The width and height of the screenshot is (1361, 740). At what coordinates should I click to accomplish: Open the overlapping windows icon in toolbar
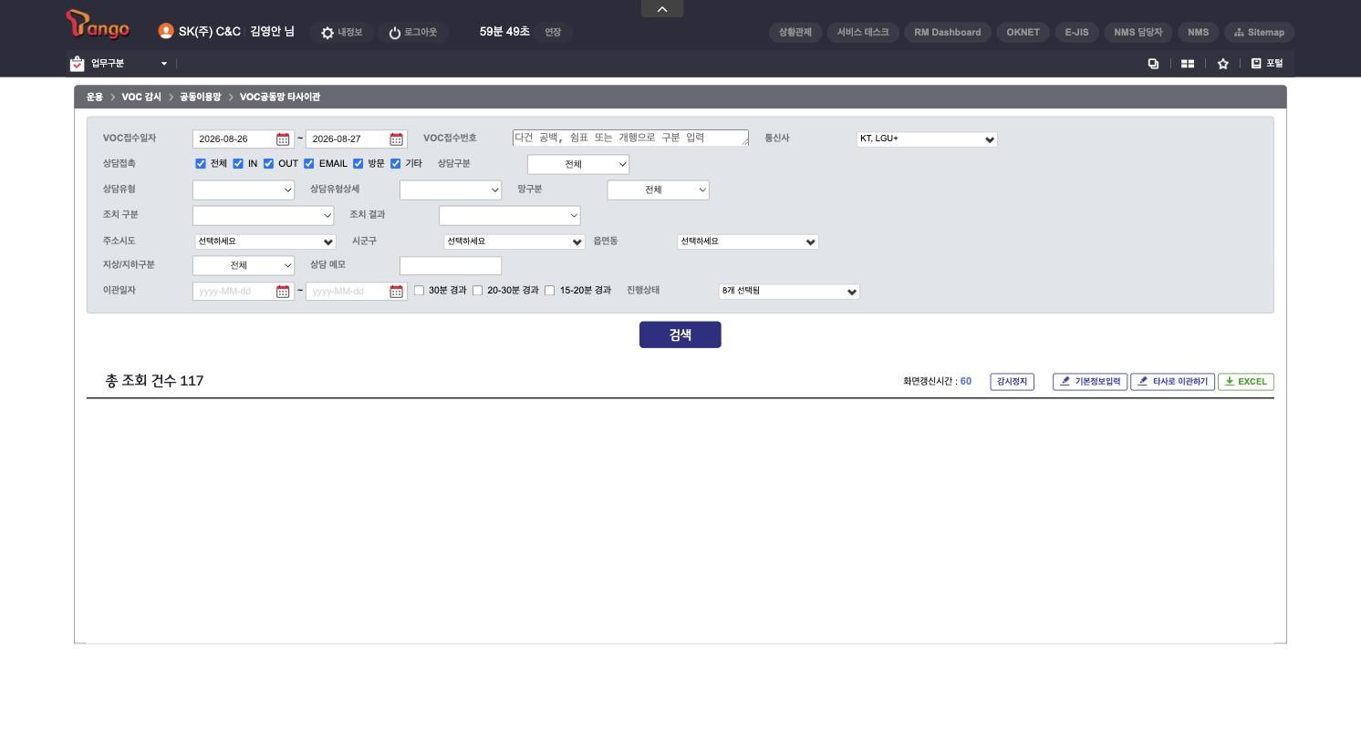[x=1153, y=64]
